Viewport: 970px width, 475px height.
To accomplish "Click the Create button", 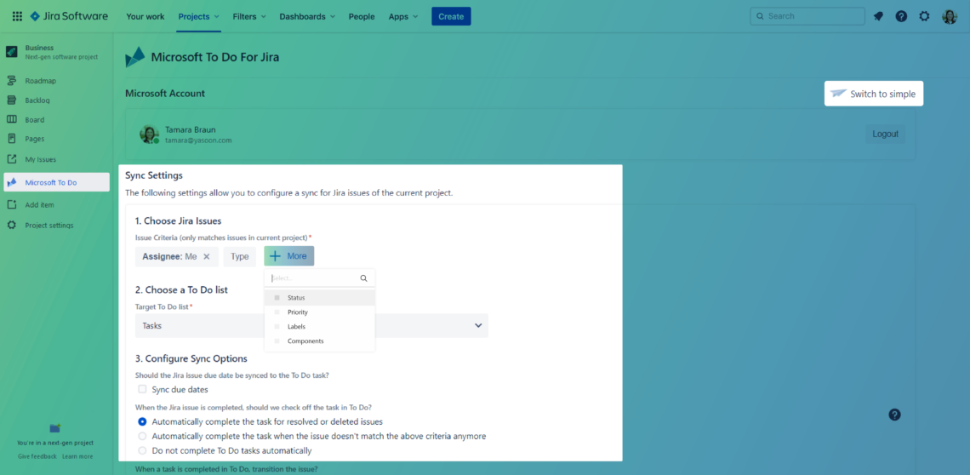I will click(451, 17).
